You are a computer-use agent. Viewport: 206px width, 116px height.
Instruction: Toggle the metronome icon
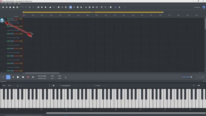(66, 77)
